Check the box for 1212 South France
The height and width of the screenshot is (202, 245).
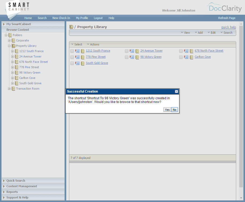[72, 51]
